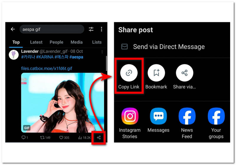Image resolution: width=236 pixels, height=165 pixels.
Task: Tap the Copy Link icon
Action: point(129,73)
